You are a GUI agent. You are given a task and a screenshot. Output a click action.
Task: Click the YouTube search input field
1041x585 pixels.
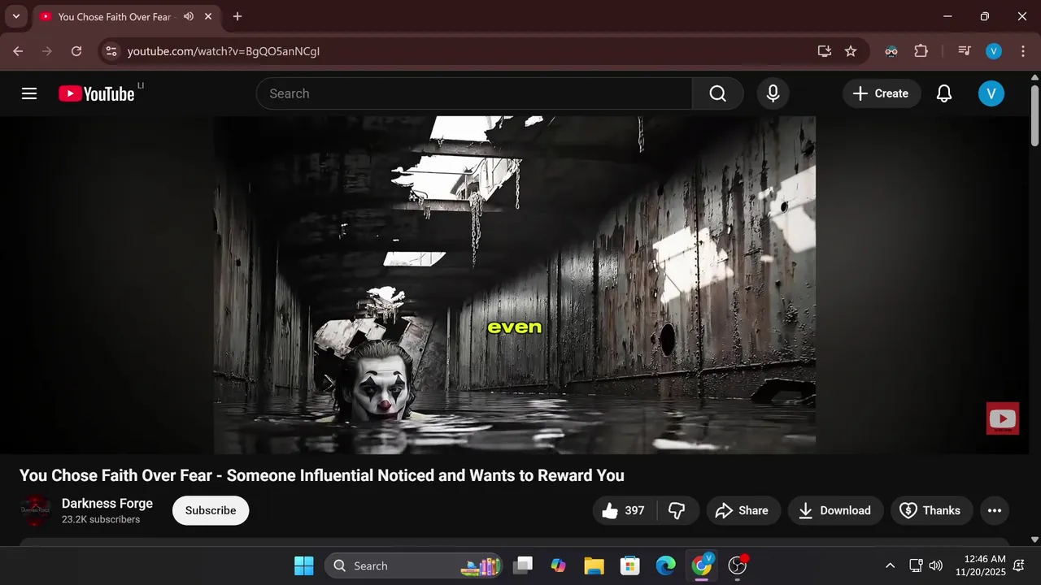tap(474, 93)
